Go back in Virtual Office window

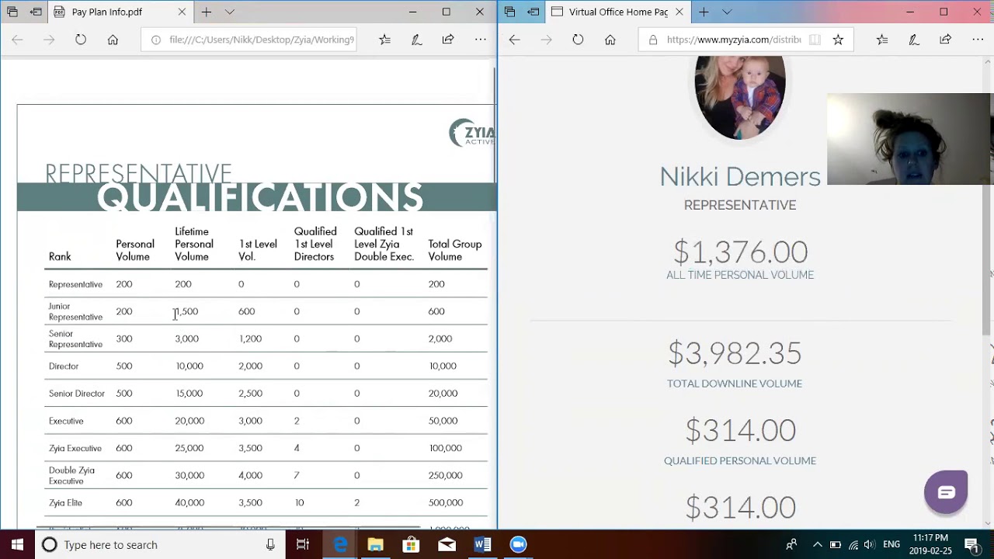[514, 40]
